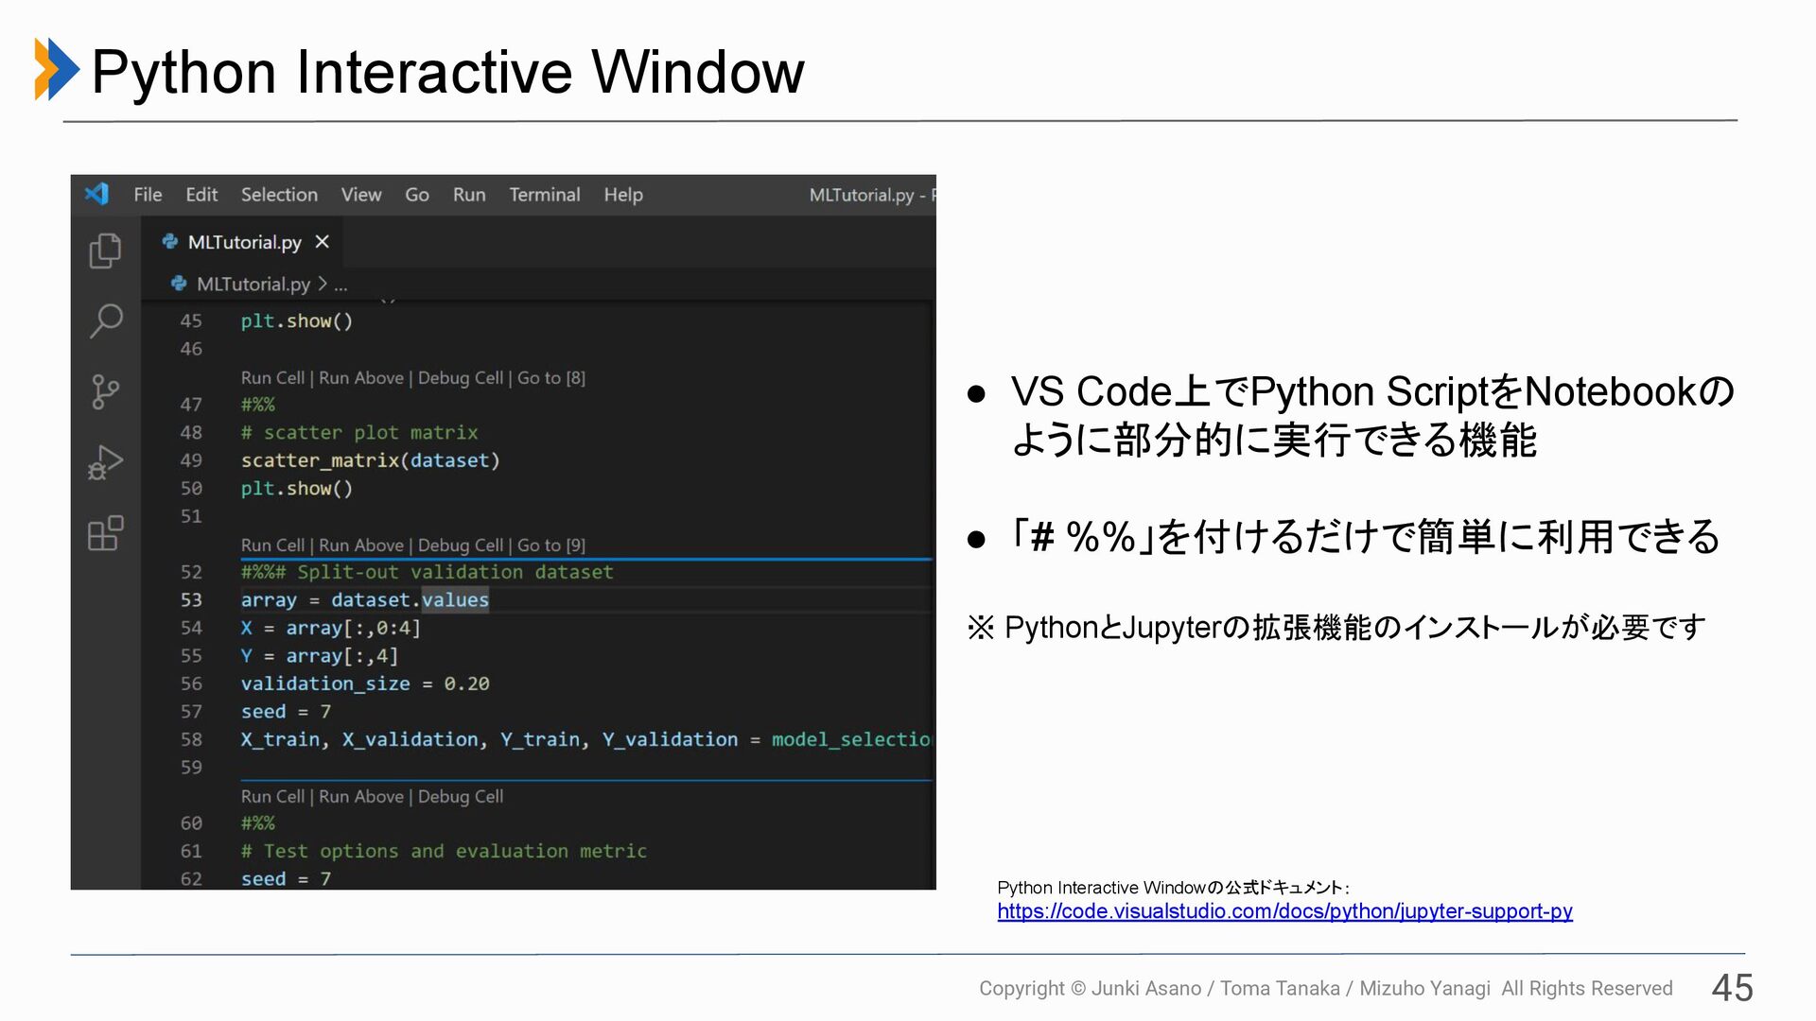The image size is (1816, 1021).
Task: Open the Terminal menu
Action: [x=544, y=195]
